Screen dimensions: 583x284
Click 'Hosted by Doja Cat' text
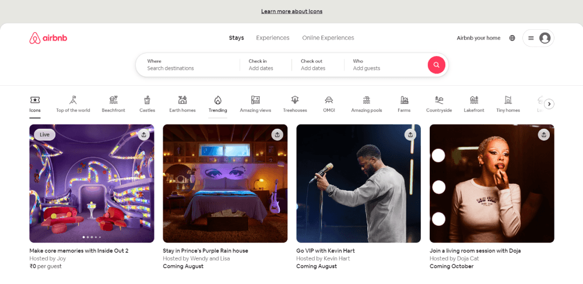(x=454, y=259)
